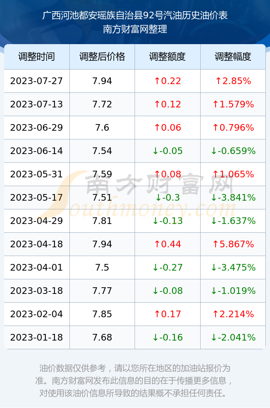Select the 调整幅度 column header
This screenshot has height=408, width=270.
(233, 57)
